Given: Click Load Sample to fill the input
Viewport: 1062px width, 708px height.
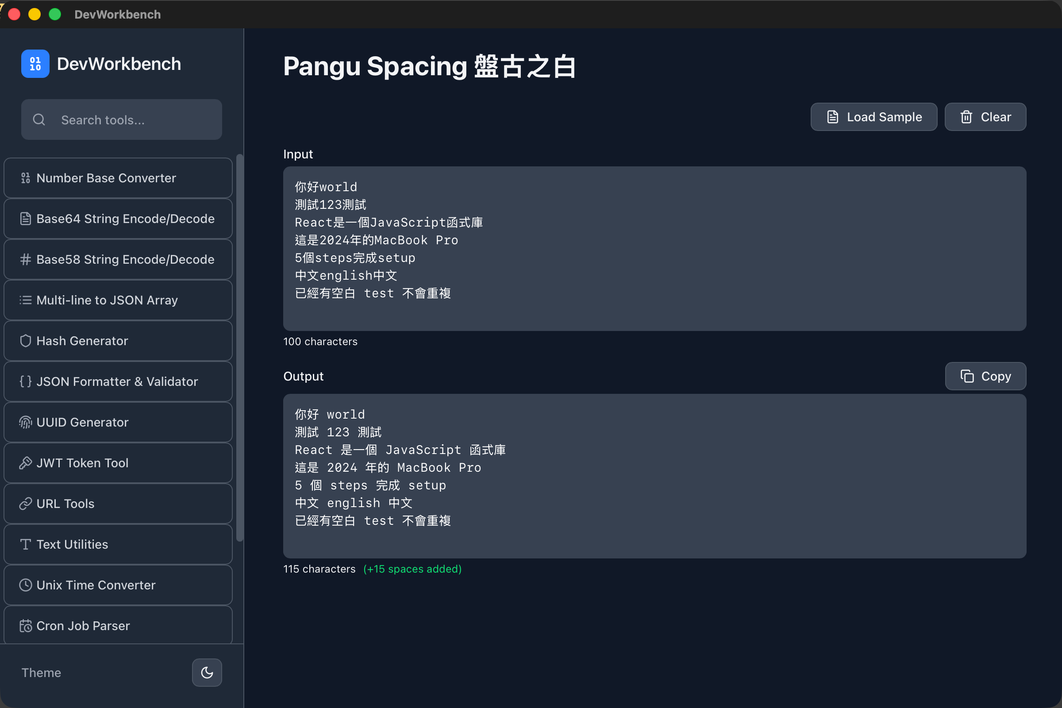Looking at the screenshot, I should [873, 116].
